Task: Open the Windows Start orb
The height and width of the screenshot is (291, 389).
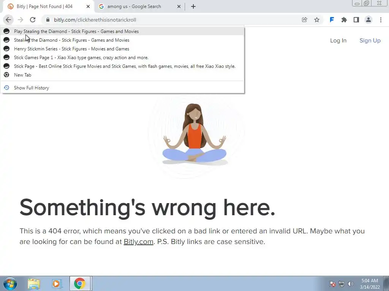Action: click(10, 283)
